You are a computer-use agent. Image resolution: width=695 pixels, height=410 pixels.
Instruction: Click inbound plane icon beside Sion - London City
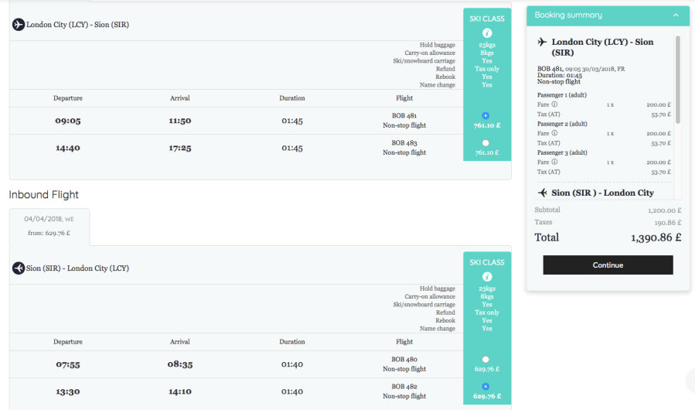tap(19, 268)
